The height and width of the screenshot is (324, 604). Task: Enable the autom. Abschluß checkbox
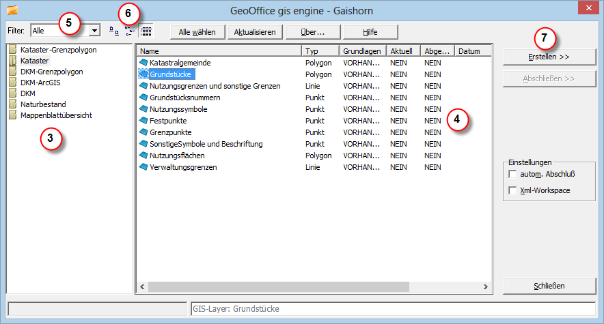512,174
